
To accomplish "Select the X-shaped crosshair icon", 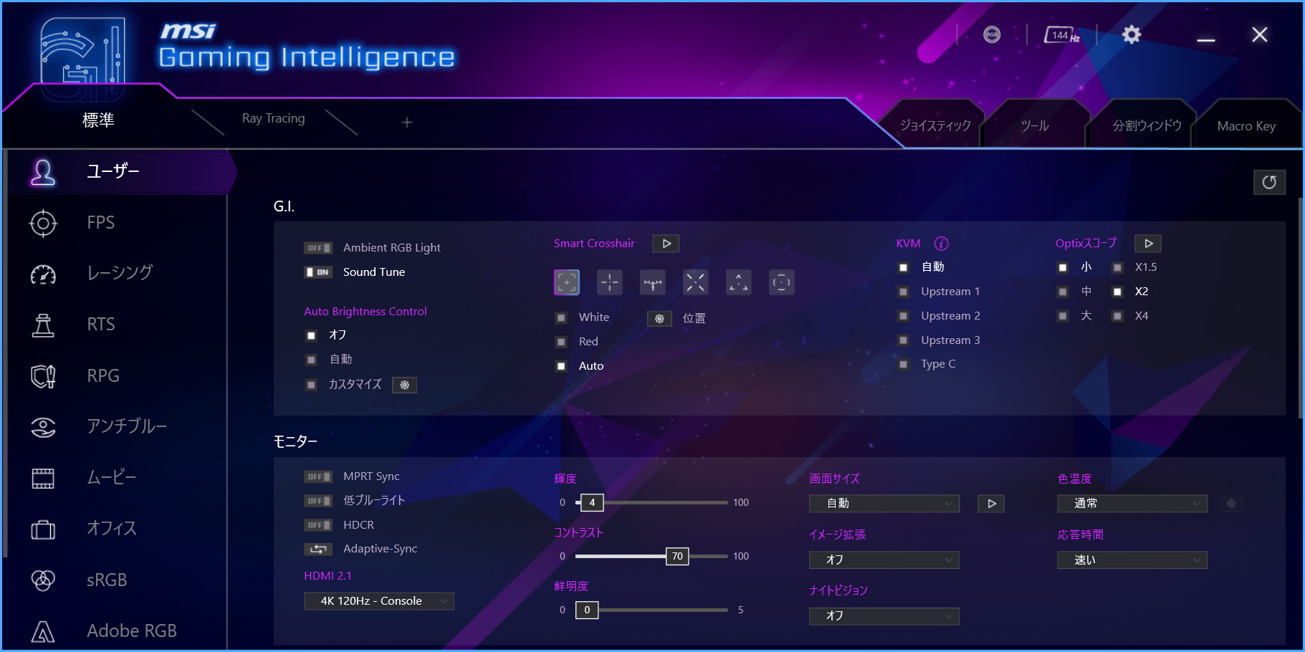I will (x=695, y=282).
